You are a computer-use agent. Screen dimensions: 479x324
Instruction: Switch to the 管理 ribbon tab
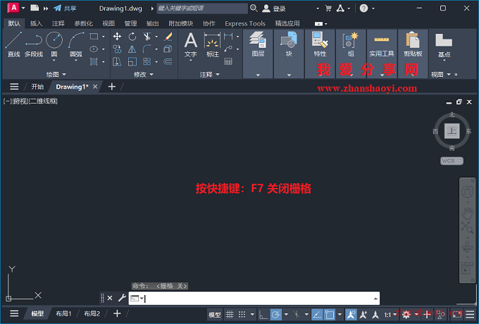click(130, 23)
